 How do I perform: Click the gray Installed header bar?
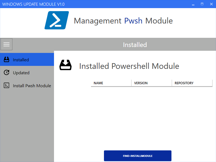pos(135,45)
